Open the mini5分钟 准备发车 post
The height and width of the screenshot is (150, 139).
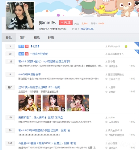point(30,74)
